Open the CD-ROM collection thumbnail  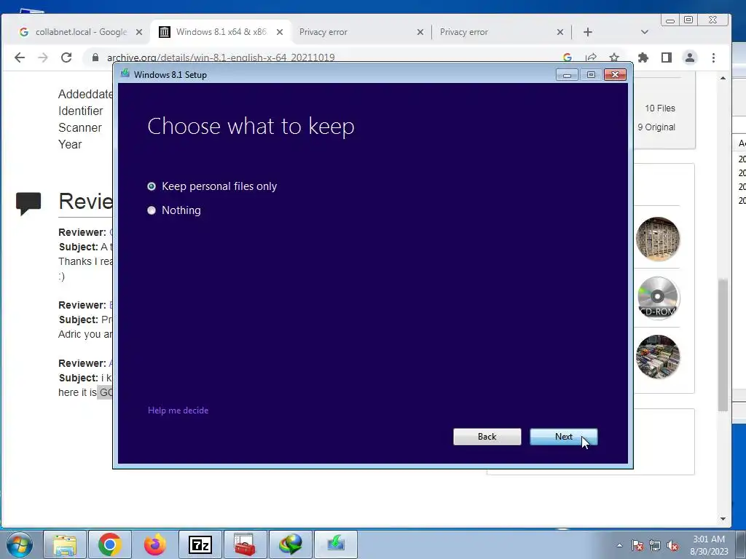[658, 298]
